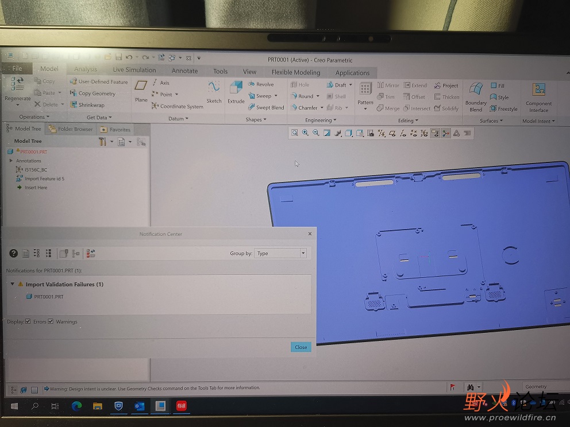Open the Style surface tool

point(499,98)
